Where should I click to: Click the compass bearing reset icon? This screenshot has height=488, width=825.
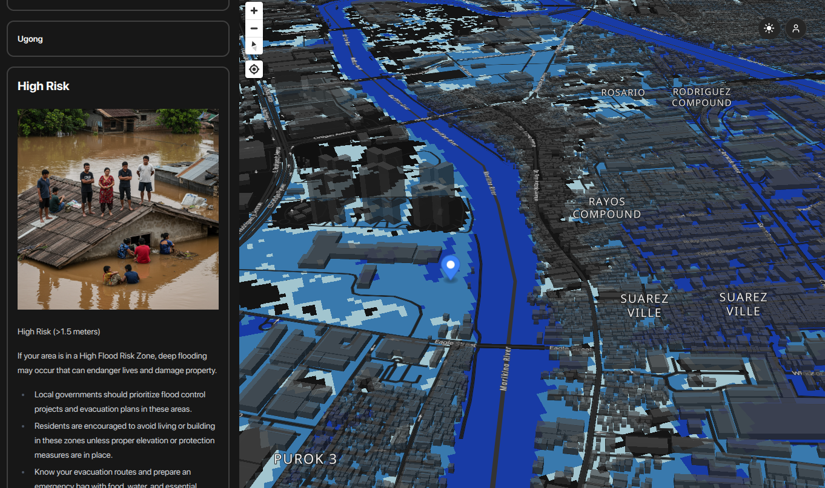pos(254,46)
